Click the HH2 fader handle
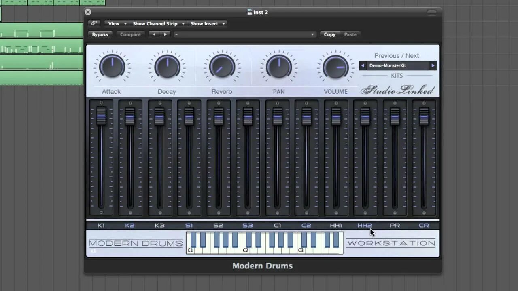Viewport: 518px width, 291px height. tap(365, 116)
